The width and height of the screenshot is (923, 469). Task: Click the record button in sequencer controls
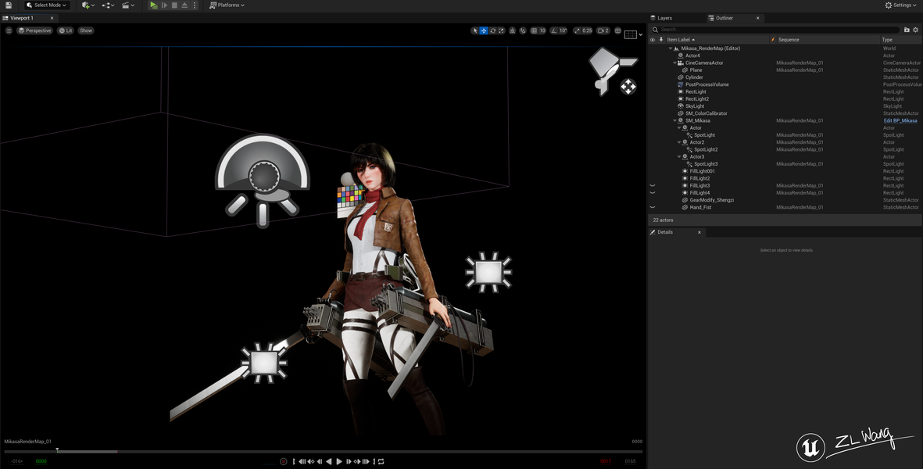[284, 461]
